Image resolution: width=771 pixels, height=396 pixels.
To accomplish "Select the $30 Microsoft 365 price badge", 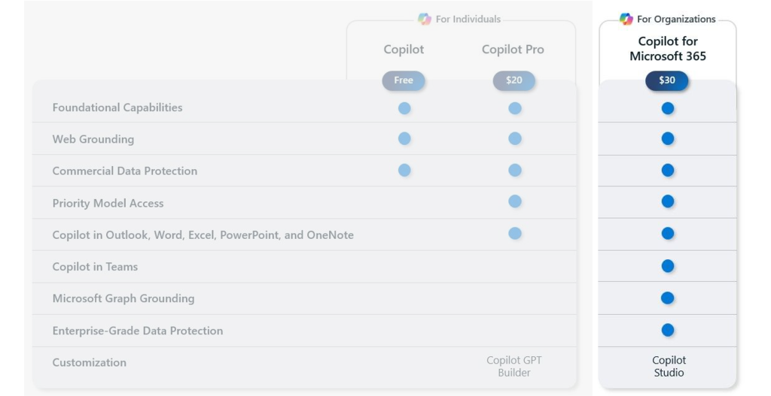I will [x=667, y=80].
